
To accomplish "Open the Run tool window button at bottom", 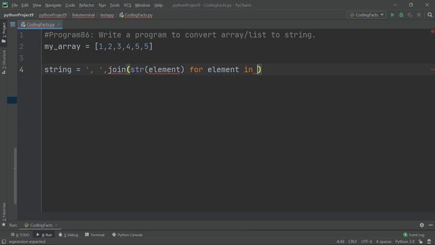I will coord(44,235).
